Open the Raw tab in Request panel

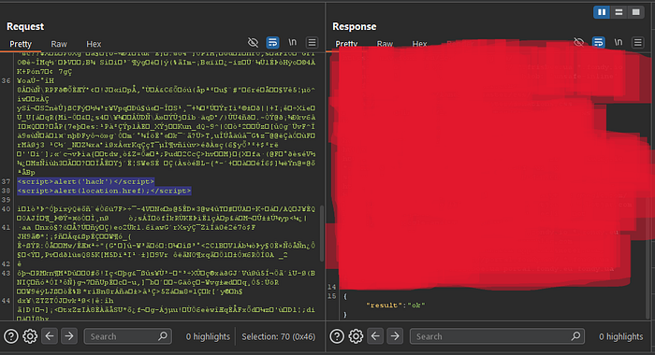pyautogui.click(x=59, y=44)
